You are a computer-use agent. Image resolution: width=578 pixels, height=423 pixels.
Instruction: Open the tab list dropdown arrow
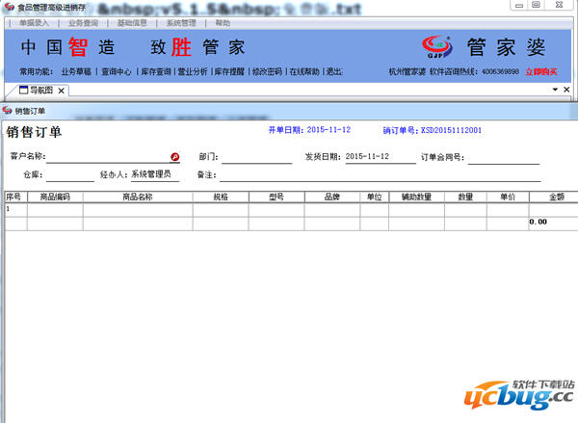pyautogui.click(x=553, y=90)
